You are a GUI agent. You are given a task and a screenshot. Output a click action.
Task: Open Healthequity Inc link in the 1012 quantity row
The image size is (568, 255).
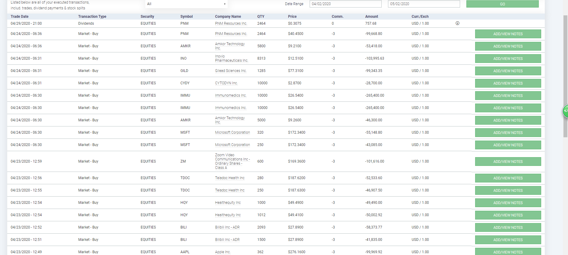(228, 215)
